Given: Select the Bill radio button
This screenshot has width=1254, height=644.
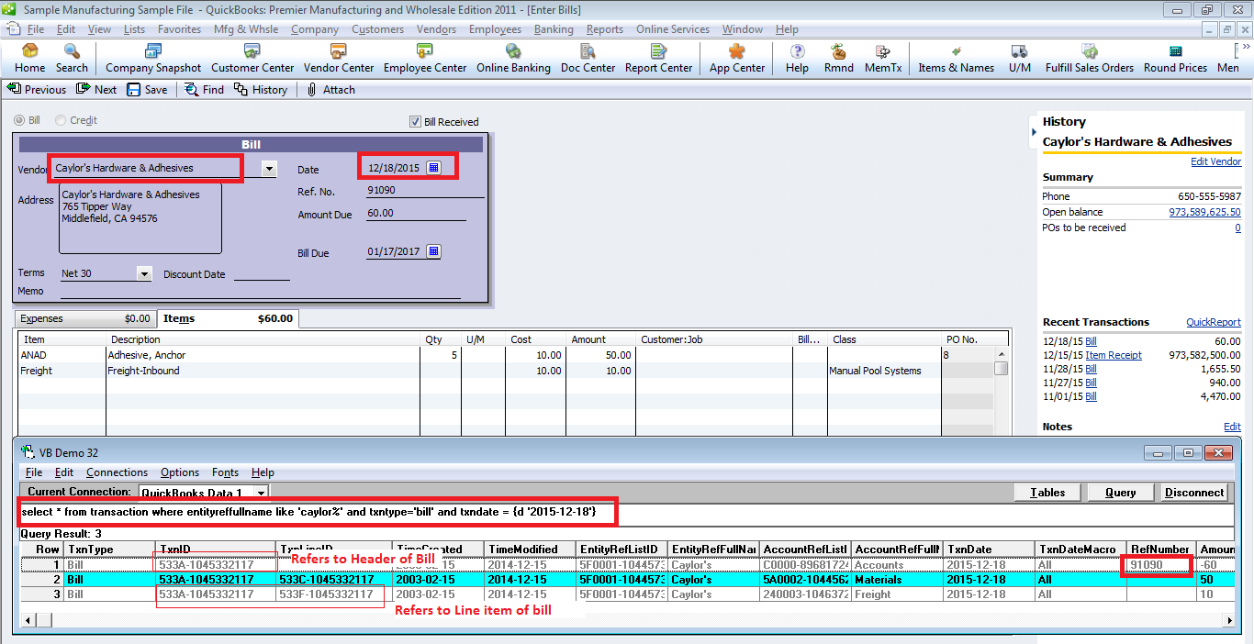Looking at the screenshot, I should [20, 120].
